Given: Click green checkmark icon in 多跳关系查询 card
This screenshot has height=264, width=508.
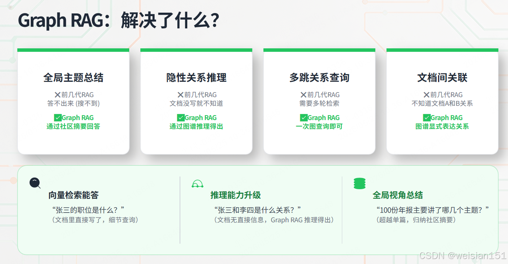Looking at the screenshot, I should click(304, 118).
